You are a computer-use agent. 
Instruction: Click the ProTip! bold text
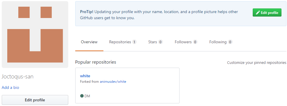[x=87, y=12]
